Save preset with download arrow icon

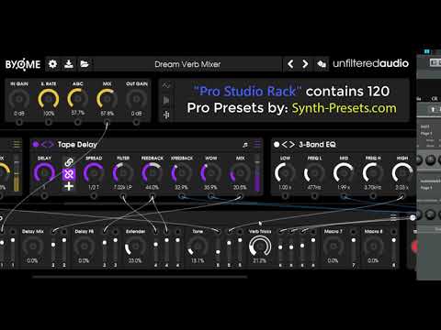coord(69,64)
